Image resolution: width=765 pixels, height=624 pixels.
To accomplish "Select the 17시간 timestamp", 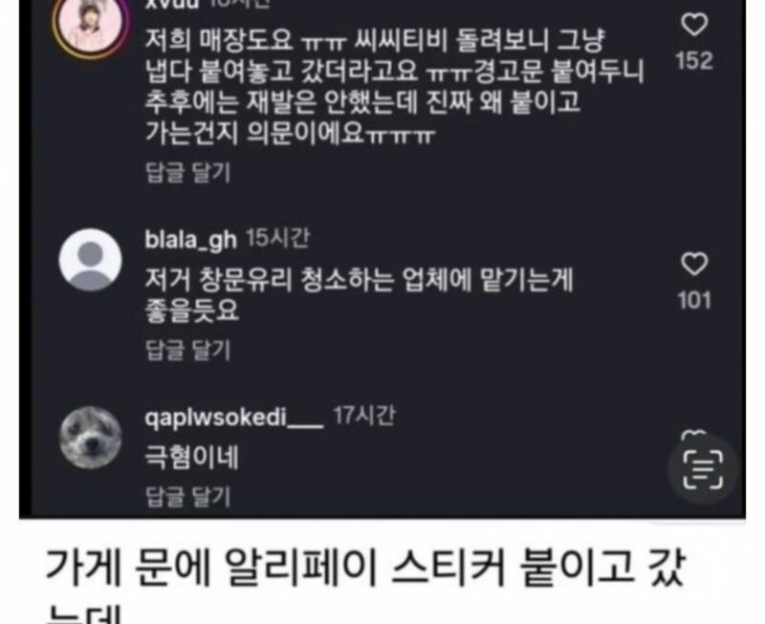I will [x=364, y=416].
